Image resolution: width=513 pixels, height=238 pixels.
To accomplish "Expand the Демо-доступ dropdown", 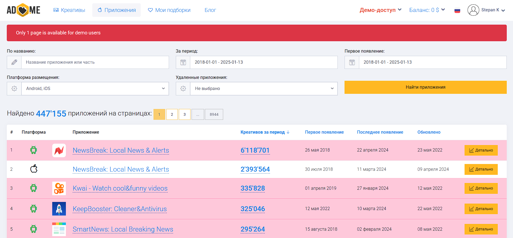I will pyautogui.click(x=380, y=10).
